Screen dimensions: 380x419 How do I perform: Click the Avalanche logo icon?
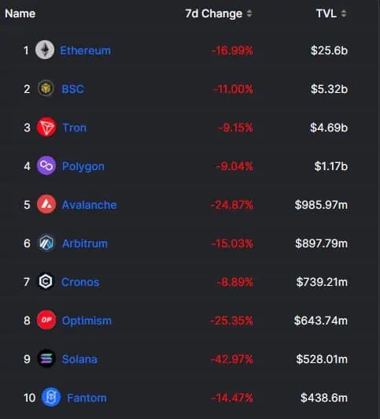pos(46,205)
